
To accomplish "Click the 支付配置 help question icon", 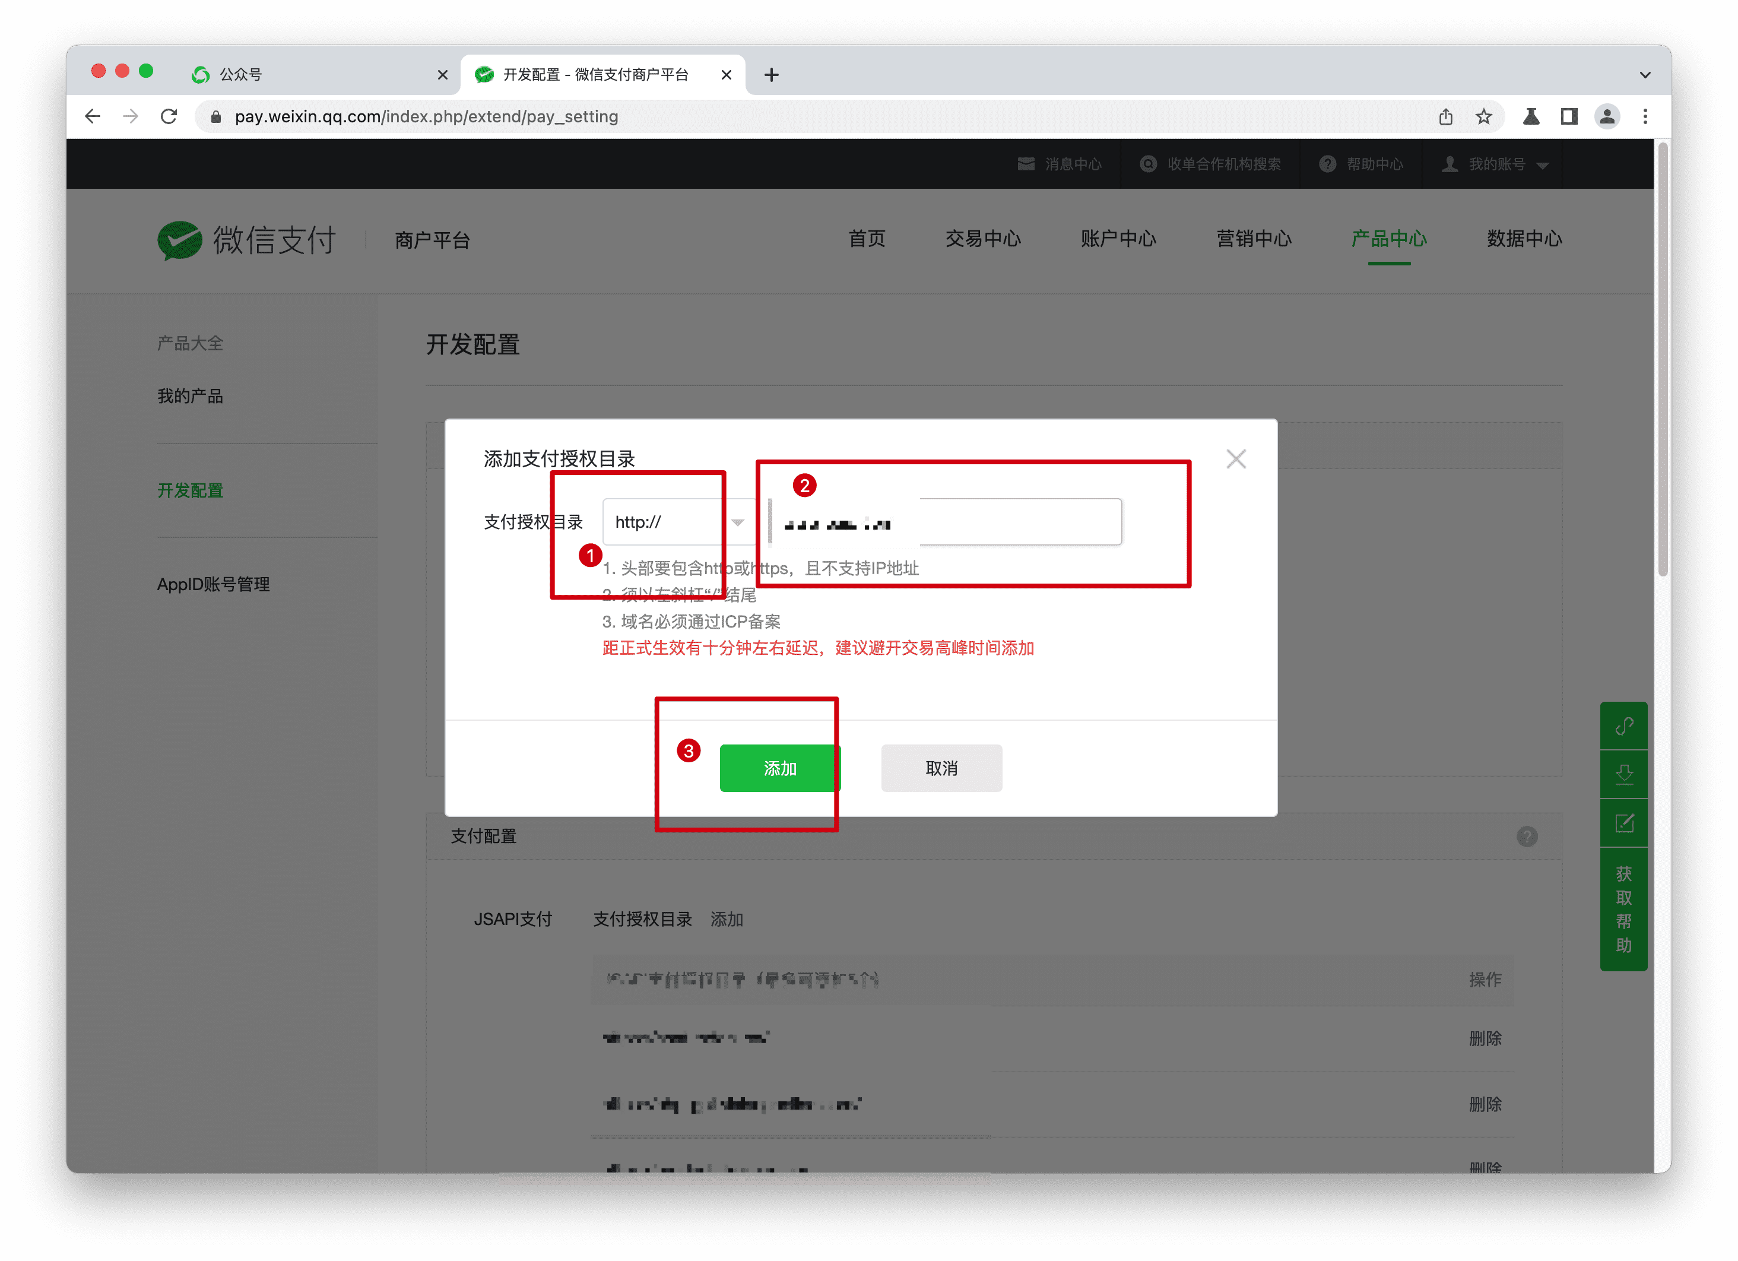I will tap(1527, 837).
